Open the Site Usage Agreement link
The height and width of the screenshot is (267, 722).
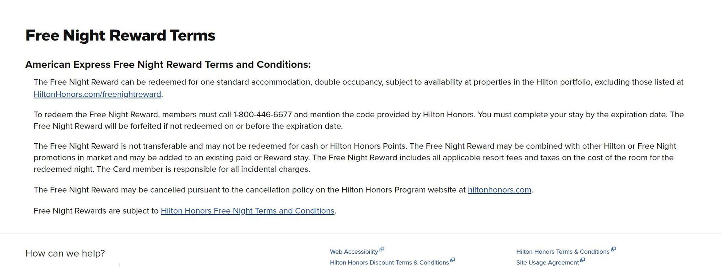click(547, 263)
